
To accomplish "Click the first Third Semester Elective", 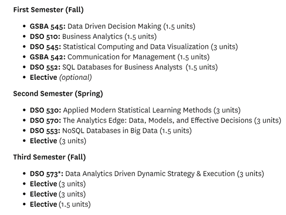I will (58, 184).
